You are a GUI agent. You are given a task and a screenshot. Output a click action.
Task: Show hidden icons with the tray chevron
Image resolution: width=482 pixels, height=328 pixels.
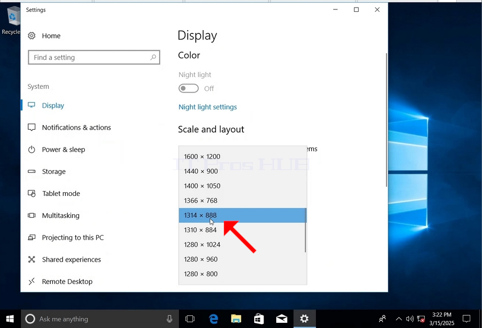click(x=399, y=319)
